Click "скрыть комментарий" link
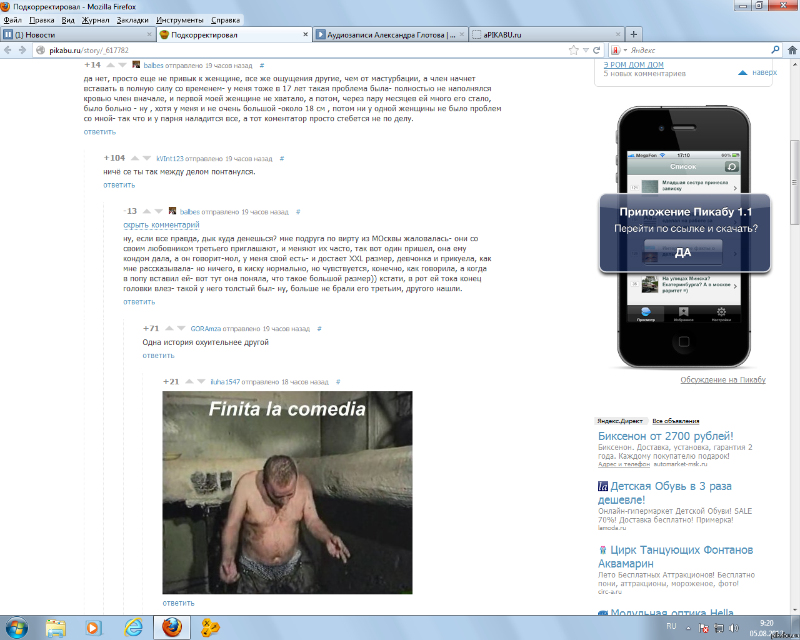Image resolution: width=800 pixels, height=640 pixels. pyautogui.click(x=161, y=225)
